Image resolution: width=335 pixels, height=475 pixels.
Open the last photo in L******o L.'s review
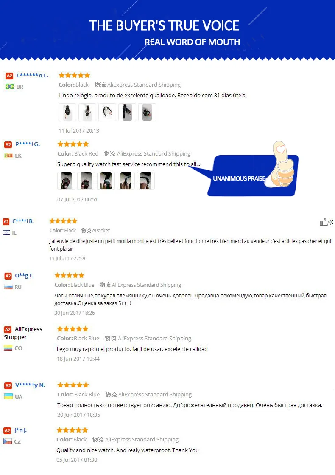pos(147,112)
